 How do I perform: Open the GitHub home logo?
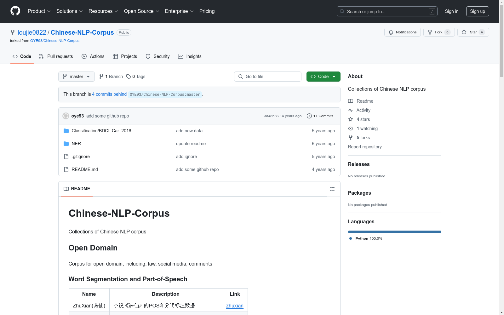click(x=15, y=11)
